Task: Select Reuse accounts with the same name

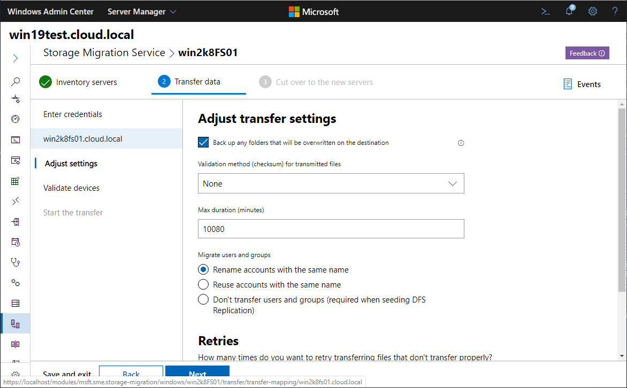Action: point(203,285)
